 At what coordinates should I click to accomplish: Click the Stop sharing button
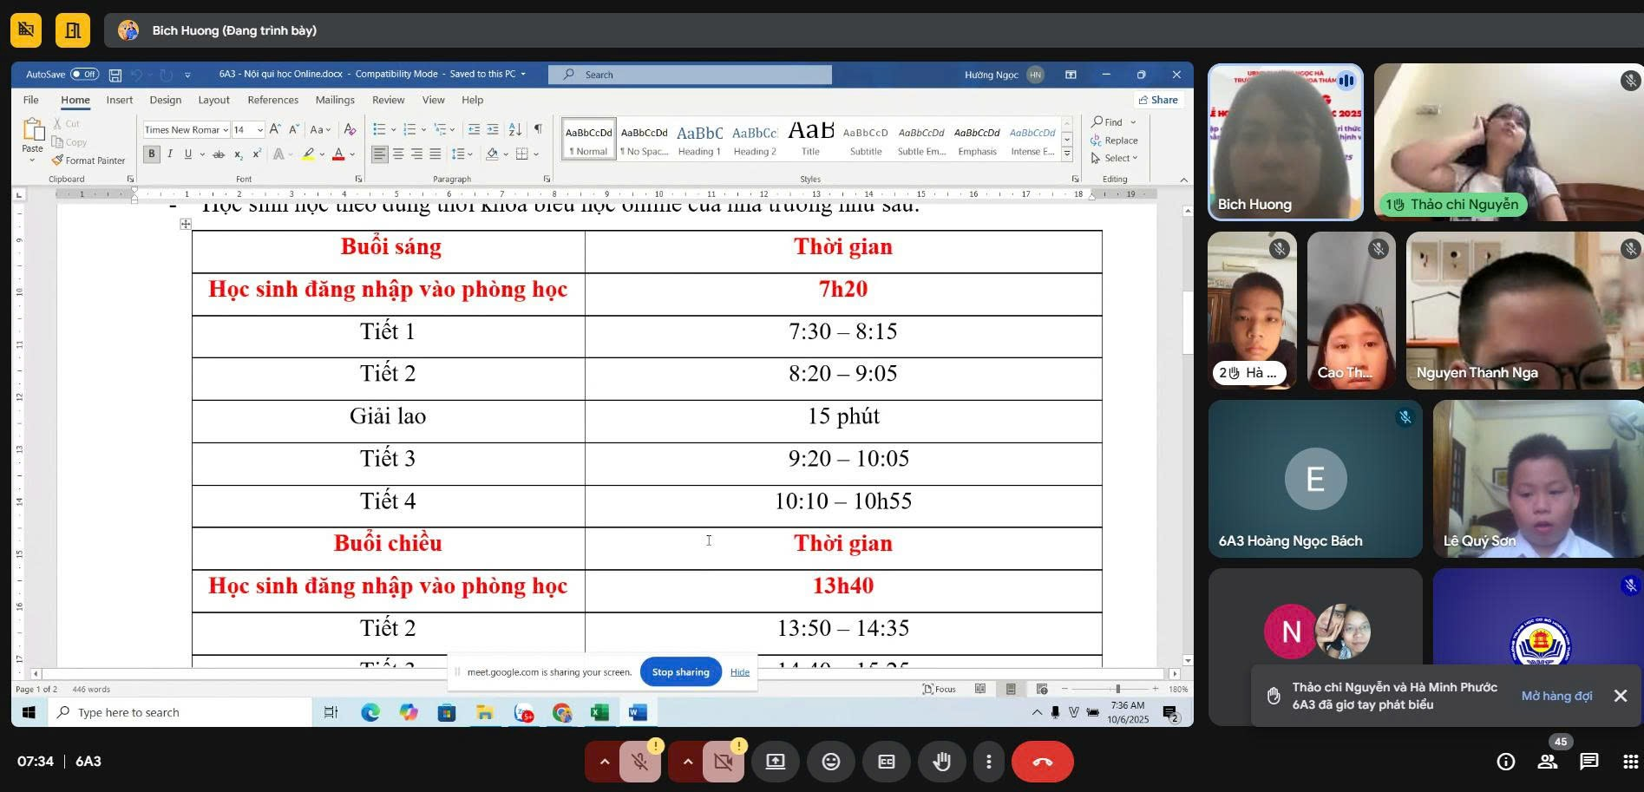680,672
